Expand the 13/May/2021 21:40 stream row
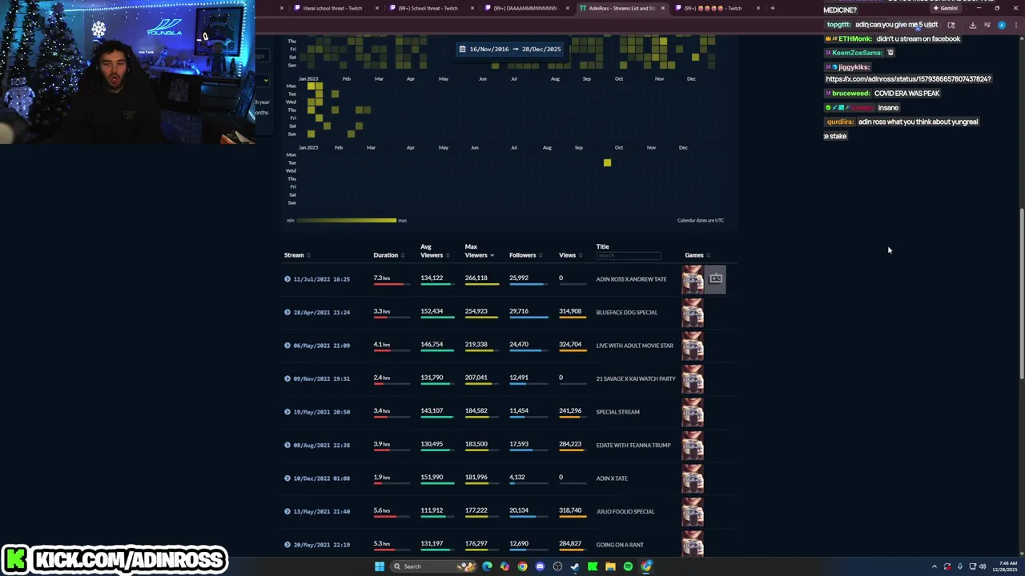 point(287,511)
